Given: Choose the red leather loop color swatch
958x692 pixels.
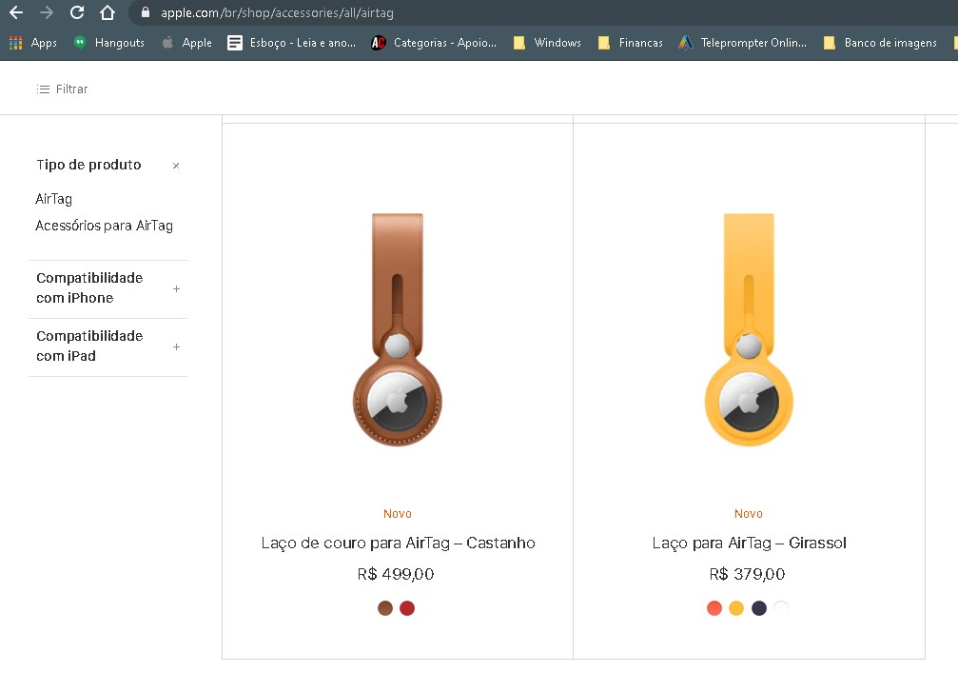Looking at the screenshot, I should (x=407, y=608).
